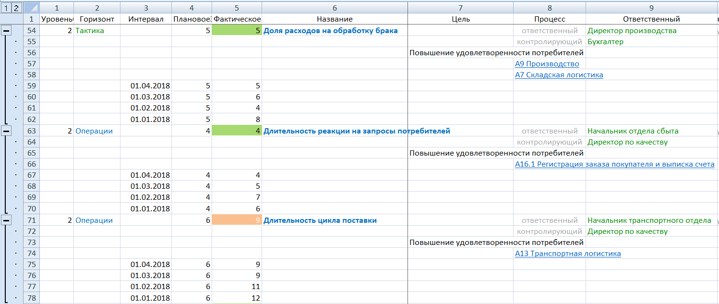Click outline level 2 button
Viewport: 719px width, 304px height.
pos(16,8)
